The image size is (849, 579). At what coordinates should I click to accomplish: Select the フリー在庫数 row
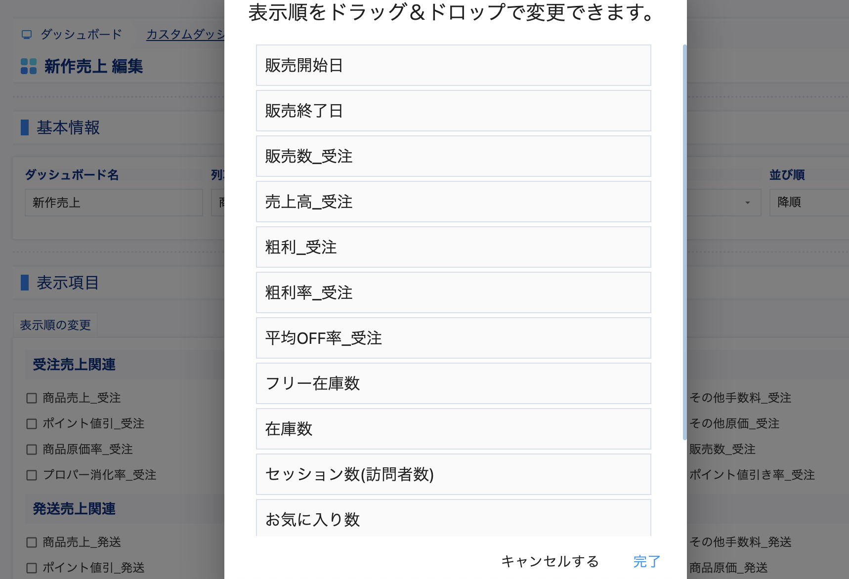[453, 383]
